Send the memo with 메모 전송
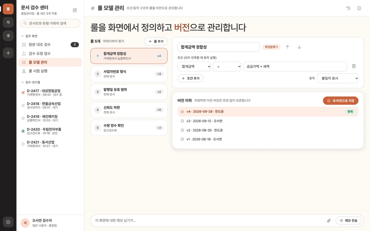370x231 pixels. pyautogui.click(x=348, y=221)
